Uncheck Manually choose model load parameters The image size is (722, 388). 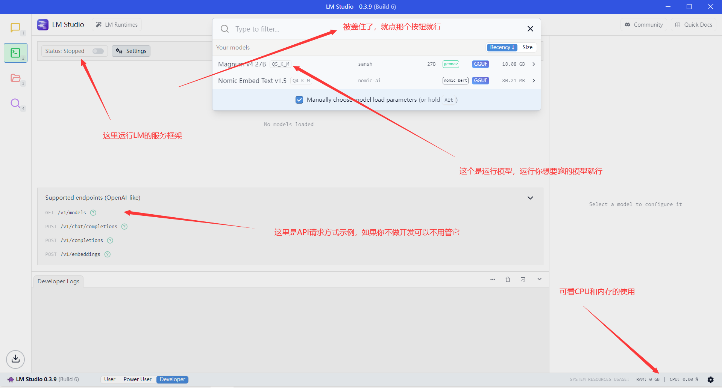[x=299, y=100]
